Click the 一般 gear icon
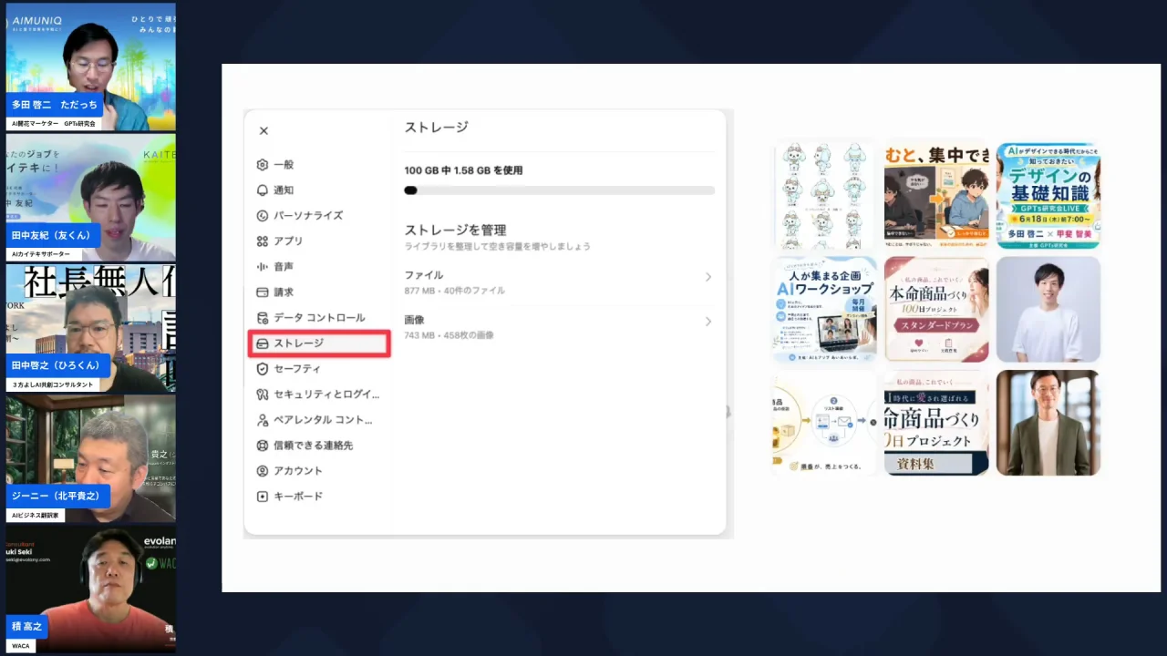 263,165
